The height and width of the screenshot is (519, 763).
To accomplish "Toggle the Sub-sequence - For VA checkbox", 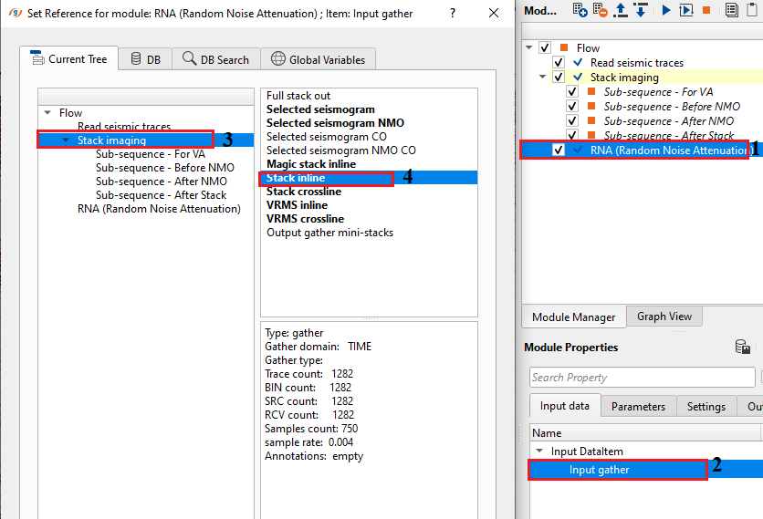I will pyautogui.click(x=572, y=92).
